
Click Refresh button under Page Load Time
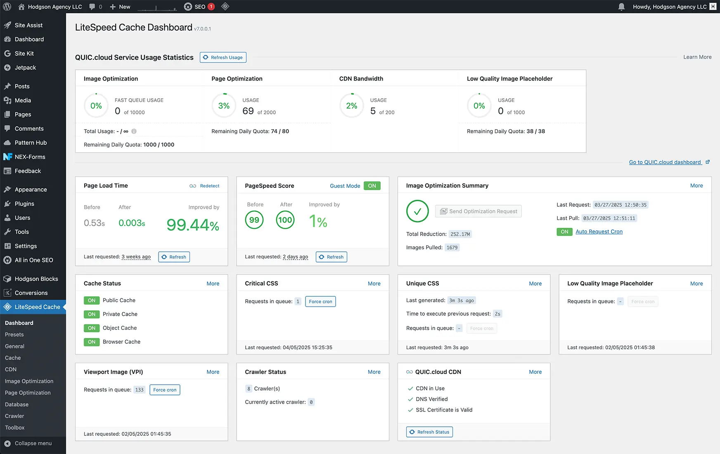(x=174, y=257)
